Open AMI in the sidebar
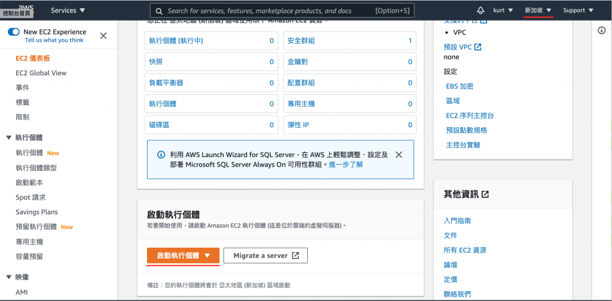This screenshot has height=301, width=612. tap(22, 292)
